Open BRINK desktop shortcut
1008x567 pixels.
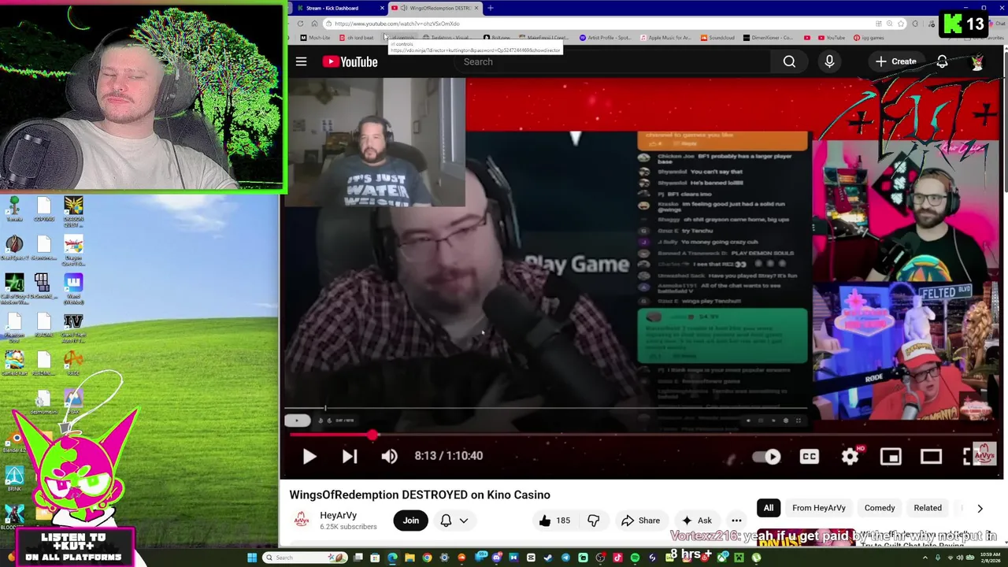[14, 479]
